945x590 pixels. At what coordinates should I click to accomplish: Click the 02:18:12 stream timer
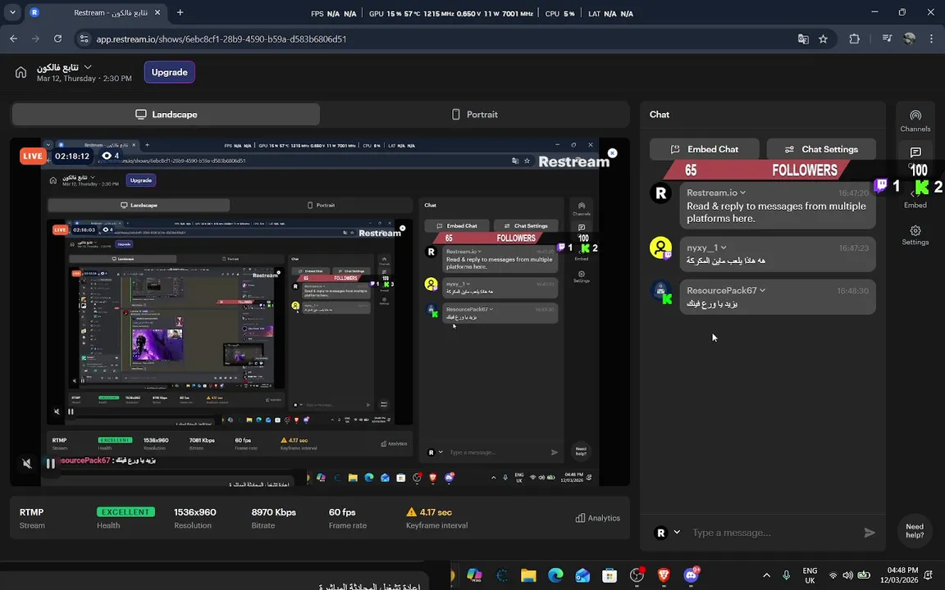[71, 156]
